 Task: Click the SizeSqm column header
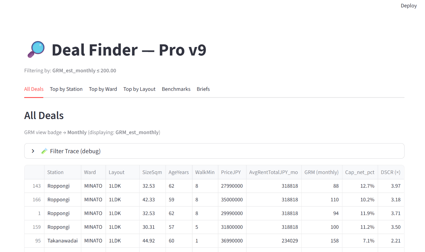[152, 172]
